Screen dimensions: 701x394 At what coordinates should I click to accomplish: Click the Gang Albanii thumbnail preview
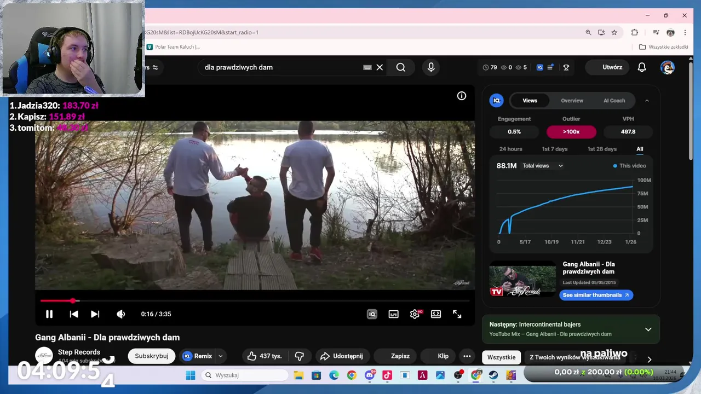[x=522, y=280]
